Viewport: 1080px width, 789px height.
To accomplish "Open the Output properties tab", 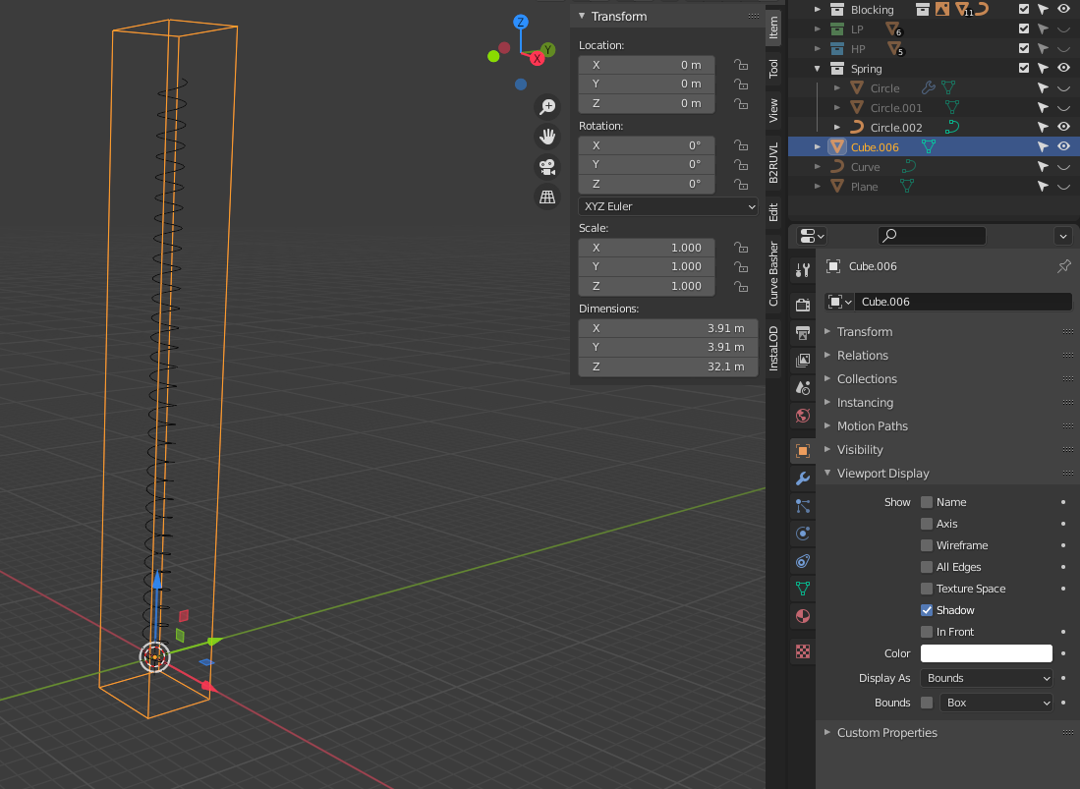I will (x=802, y=334).
